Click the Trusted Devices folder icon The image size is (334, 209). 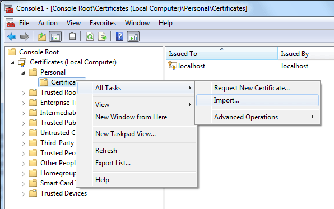click(x=33, y=193)
